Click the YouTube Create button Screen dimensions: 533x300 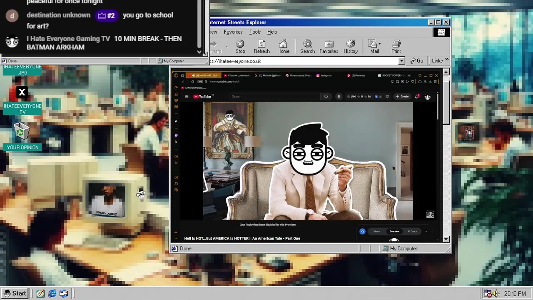click(x=402, y=97)
